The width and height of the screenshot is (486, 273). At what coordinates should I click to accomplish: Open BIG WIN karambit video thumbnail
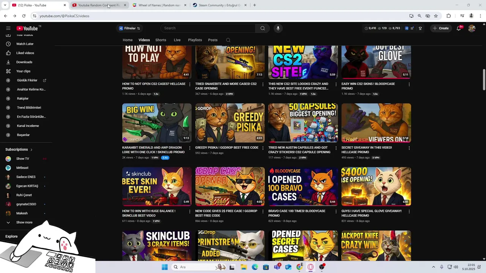pyautogui.click(x=157, y=123)
